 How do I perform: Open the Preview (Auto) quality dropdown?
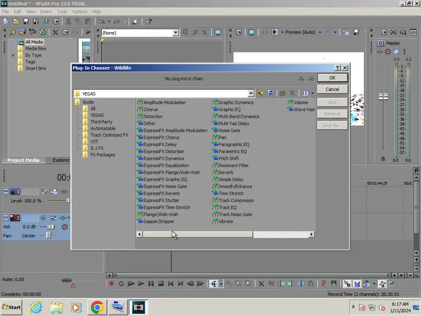pyautogui.click(x=320, y=32)
